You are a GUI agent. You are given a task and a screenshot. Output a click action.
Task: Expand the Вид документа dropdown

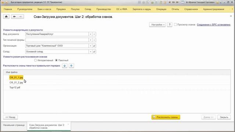click(91, 34)
